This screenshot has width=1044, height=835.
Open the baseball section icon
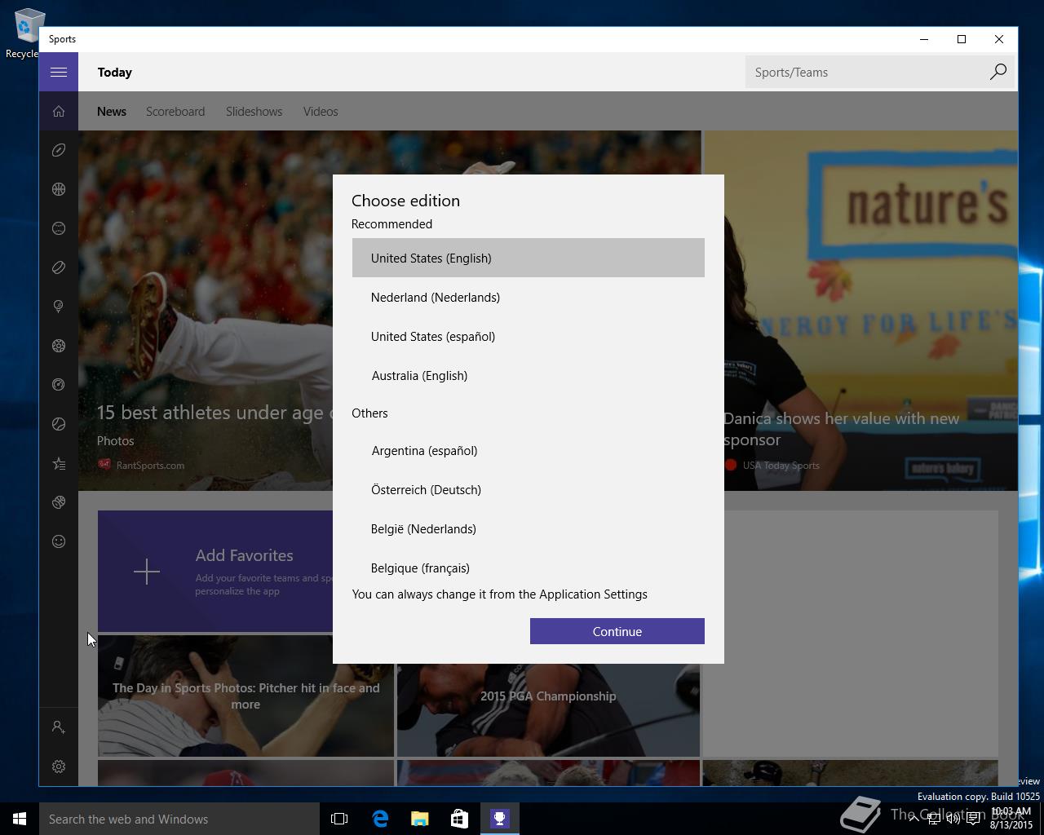tap(59, 228)
